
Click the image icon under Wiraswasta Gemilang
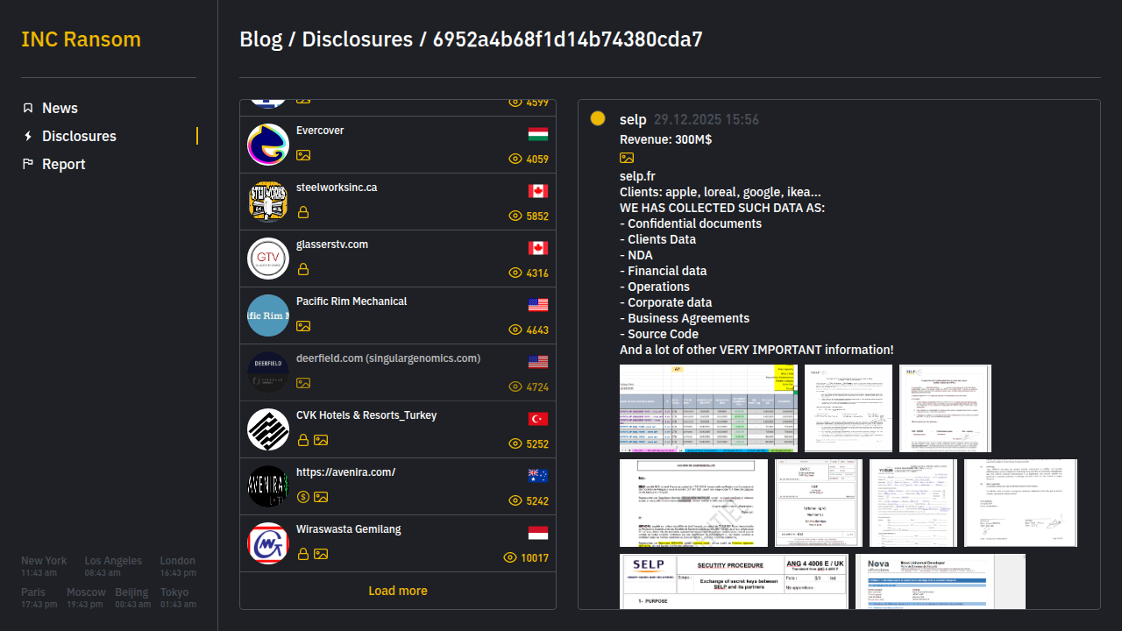coord(321,554)
